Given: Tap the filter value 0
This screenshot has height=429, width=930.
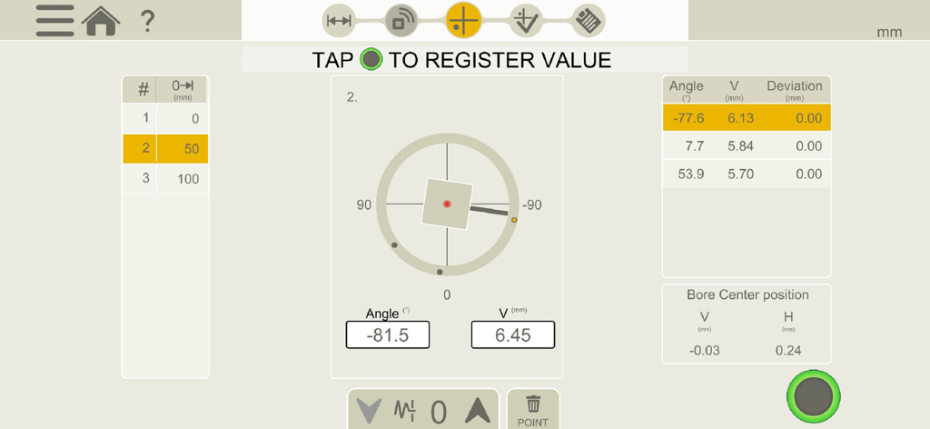Looking at the screenshot, I should click(x=439, y=412).
